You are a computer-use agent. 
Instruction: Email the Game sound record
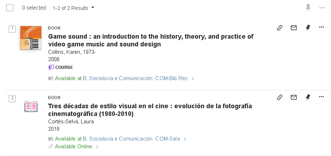coord(294,28)
